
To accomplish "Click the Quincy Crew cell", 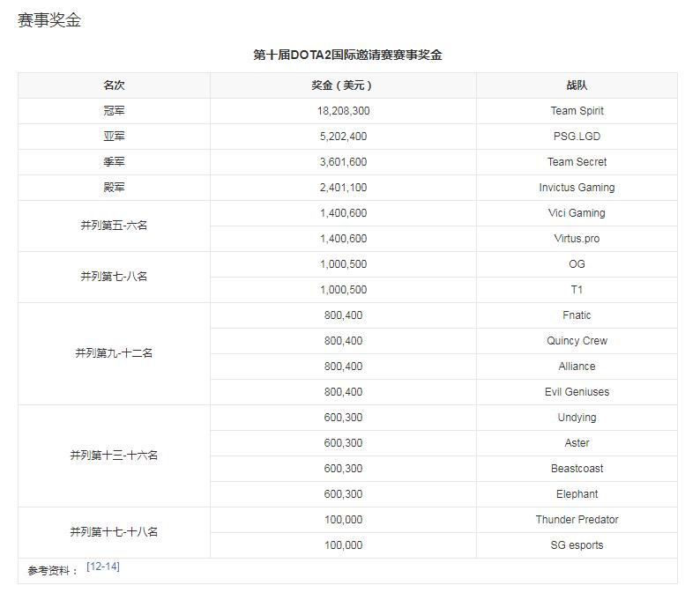I will tap(577, 340).
